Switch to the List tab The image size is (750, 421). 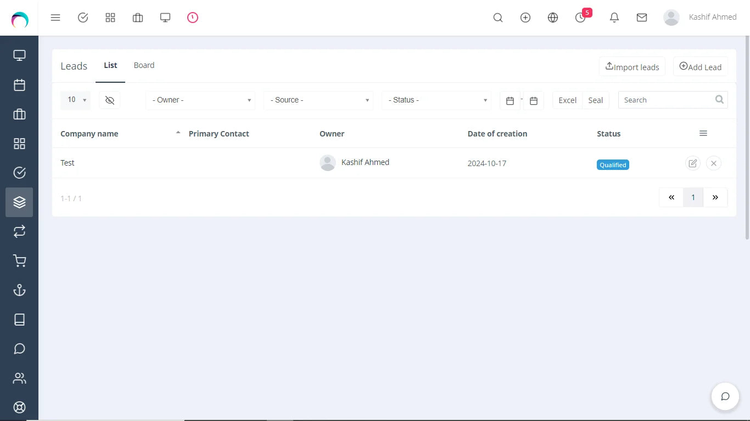tap(110, 65)
